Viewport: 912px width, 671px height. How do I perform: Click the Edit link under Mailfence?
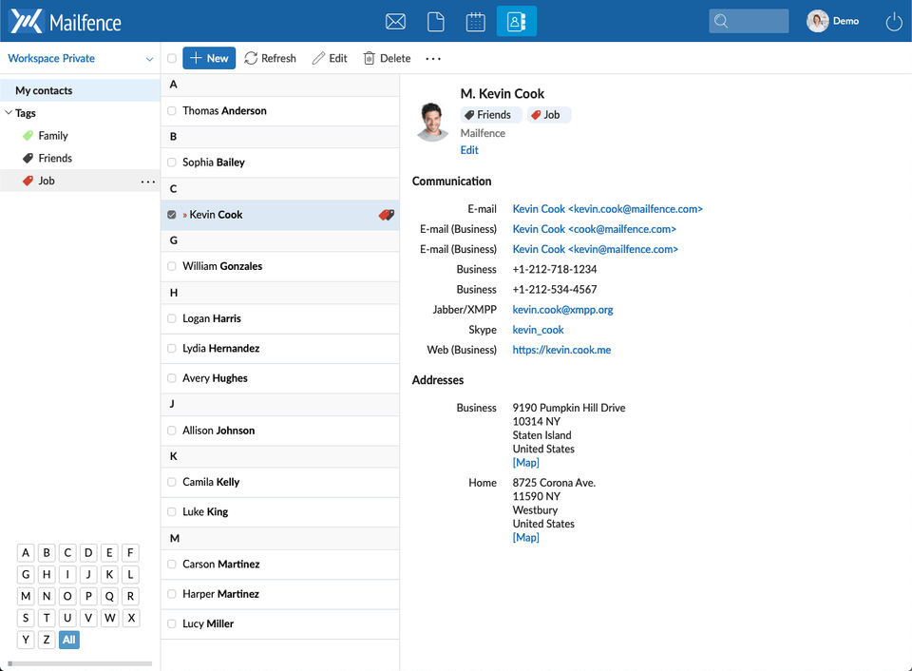point(469,150)
